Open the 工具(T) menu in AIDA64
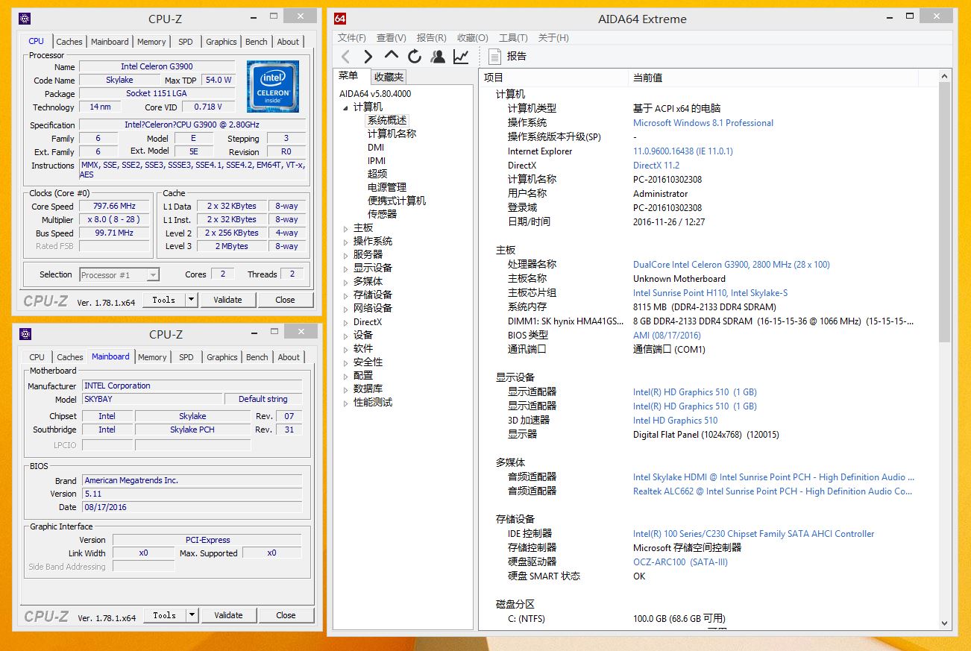The height and width of the screenshot is (651, 971). (513, 38)
